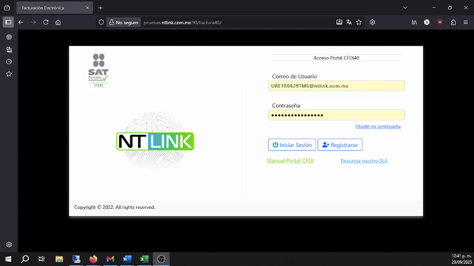Focus the Contraseña password field

tap(336, 115)
